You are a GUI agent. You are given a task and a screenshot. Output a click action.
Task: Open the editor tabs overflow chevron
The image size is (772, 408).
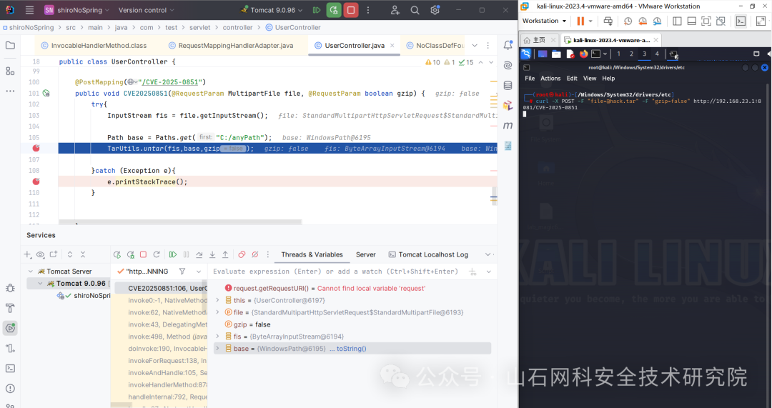pos(475,45)
